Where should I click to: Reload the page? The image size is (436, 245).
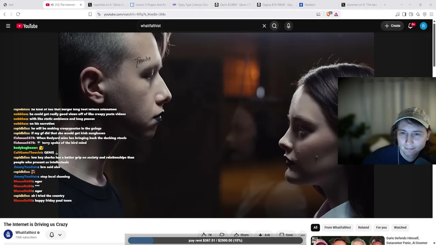pyautogui.click(x=18, y=14)
